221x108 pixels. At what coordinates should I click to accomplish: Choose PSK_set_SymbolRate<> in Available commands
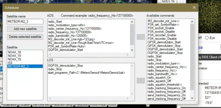click(163, 25)
